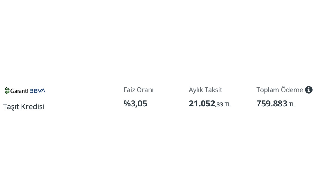Select the %3,05 interest rate value
This screenshot has height=185, width=329.
pyautogui.click(x=135, y=104)
